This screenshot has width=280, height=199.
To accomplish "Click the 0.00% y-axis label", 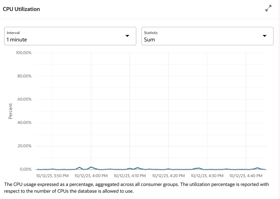I will (x=25, y=169).
